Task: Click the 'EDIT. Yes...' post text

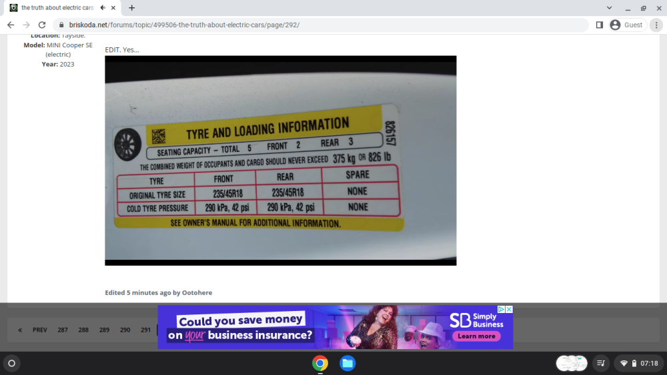Action: [122, 50]
